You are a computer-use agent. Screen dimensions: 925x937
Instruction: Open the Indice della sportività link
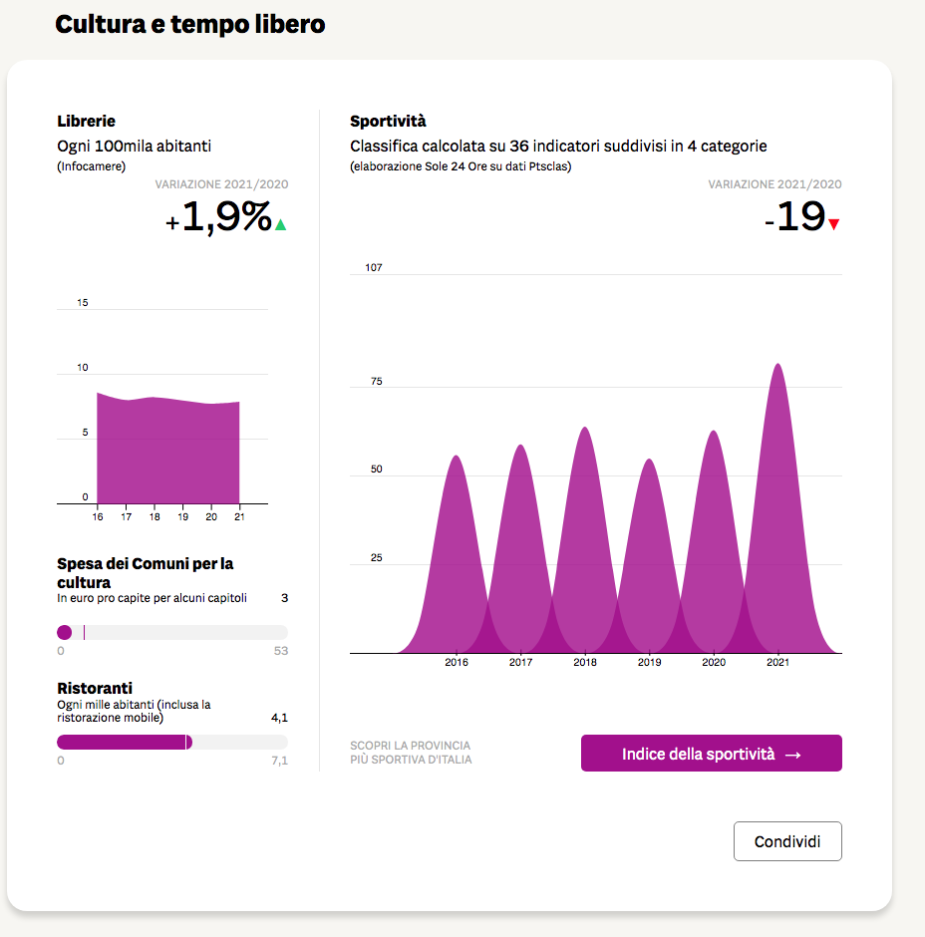[x=711, y=753]
